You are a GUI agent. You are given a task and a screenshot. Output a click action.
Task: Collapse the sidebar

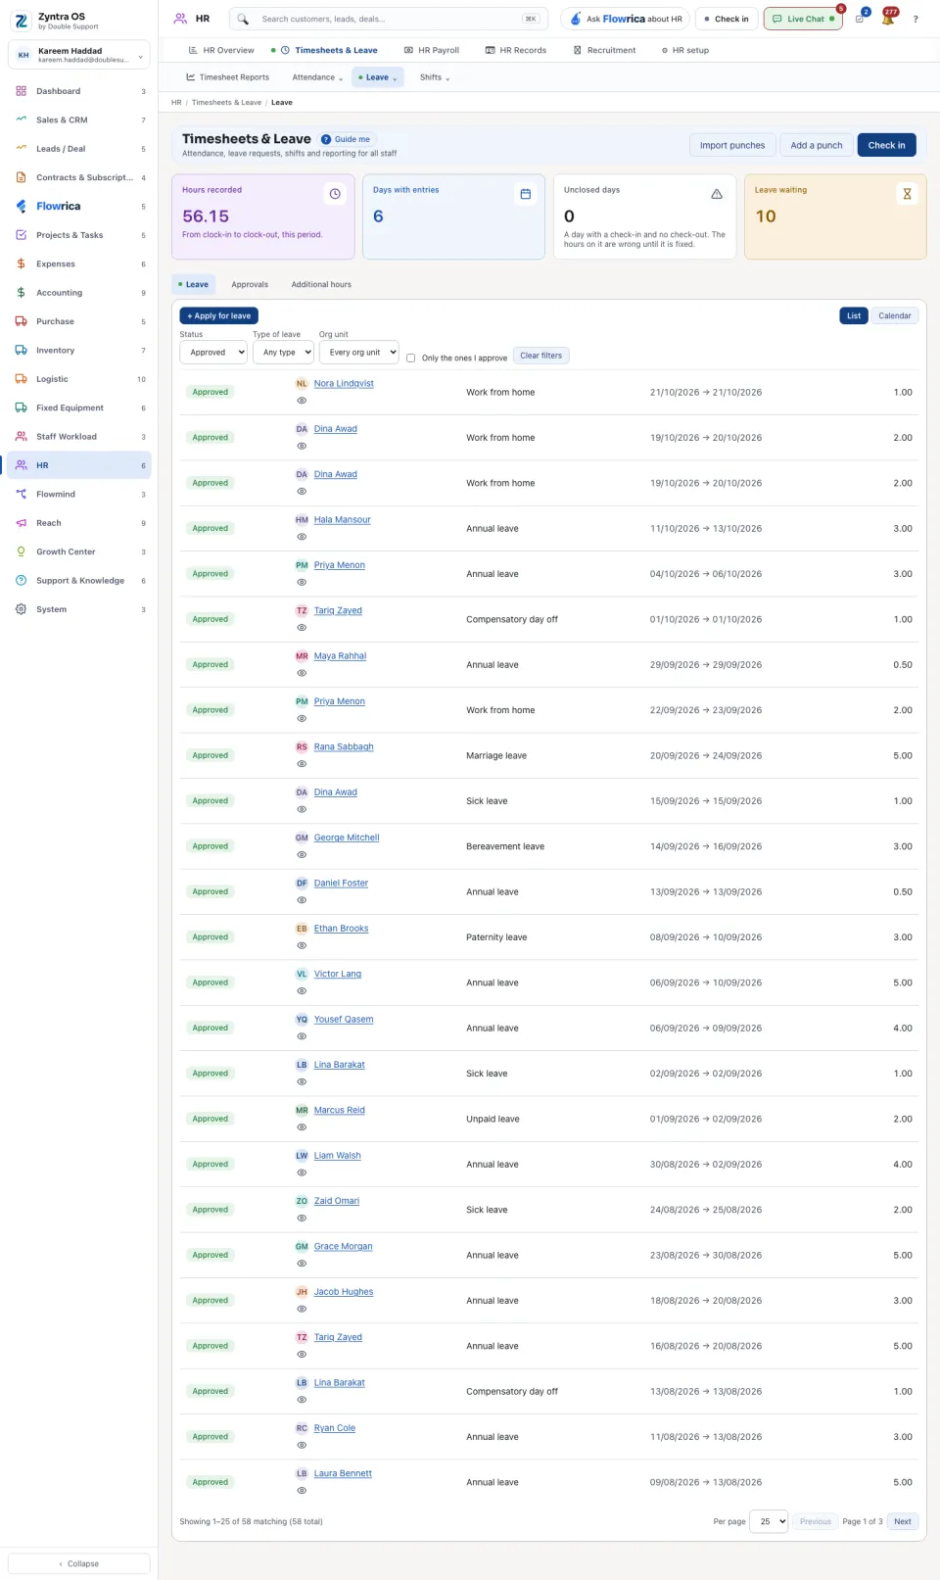pos(79,1563)
